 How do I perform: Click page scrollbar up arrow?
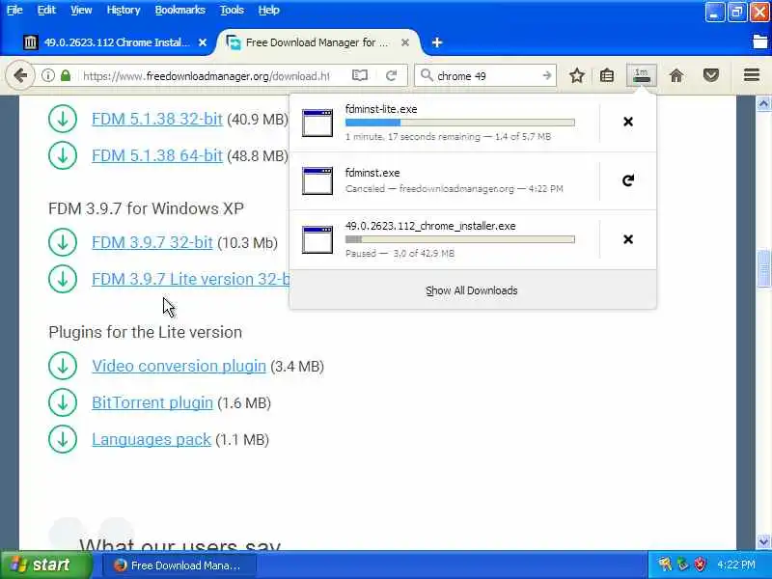763,103
